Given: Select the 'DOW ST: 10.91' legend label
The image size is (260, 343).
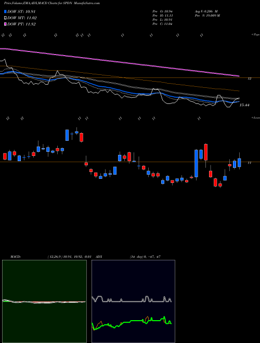Looking at the screenshot, I should point(21,11).
